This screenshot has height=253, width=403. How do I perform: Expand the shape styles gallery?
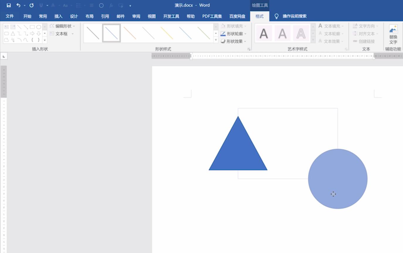(x=216, y=40)
